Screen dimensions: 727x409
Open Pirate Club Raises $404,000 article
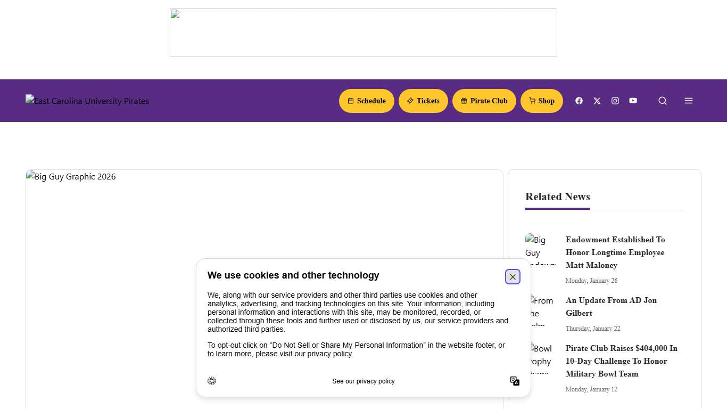(x=621, y=361)
